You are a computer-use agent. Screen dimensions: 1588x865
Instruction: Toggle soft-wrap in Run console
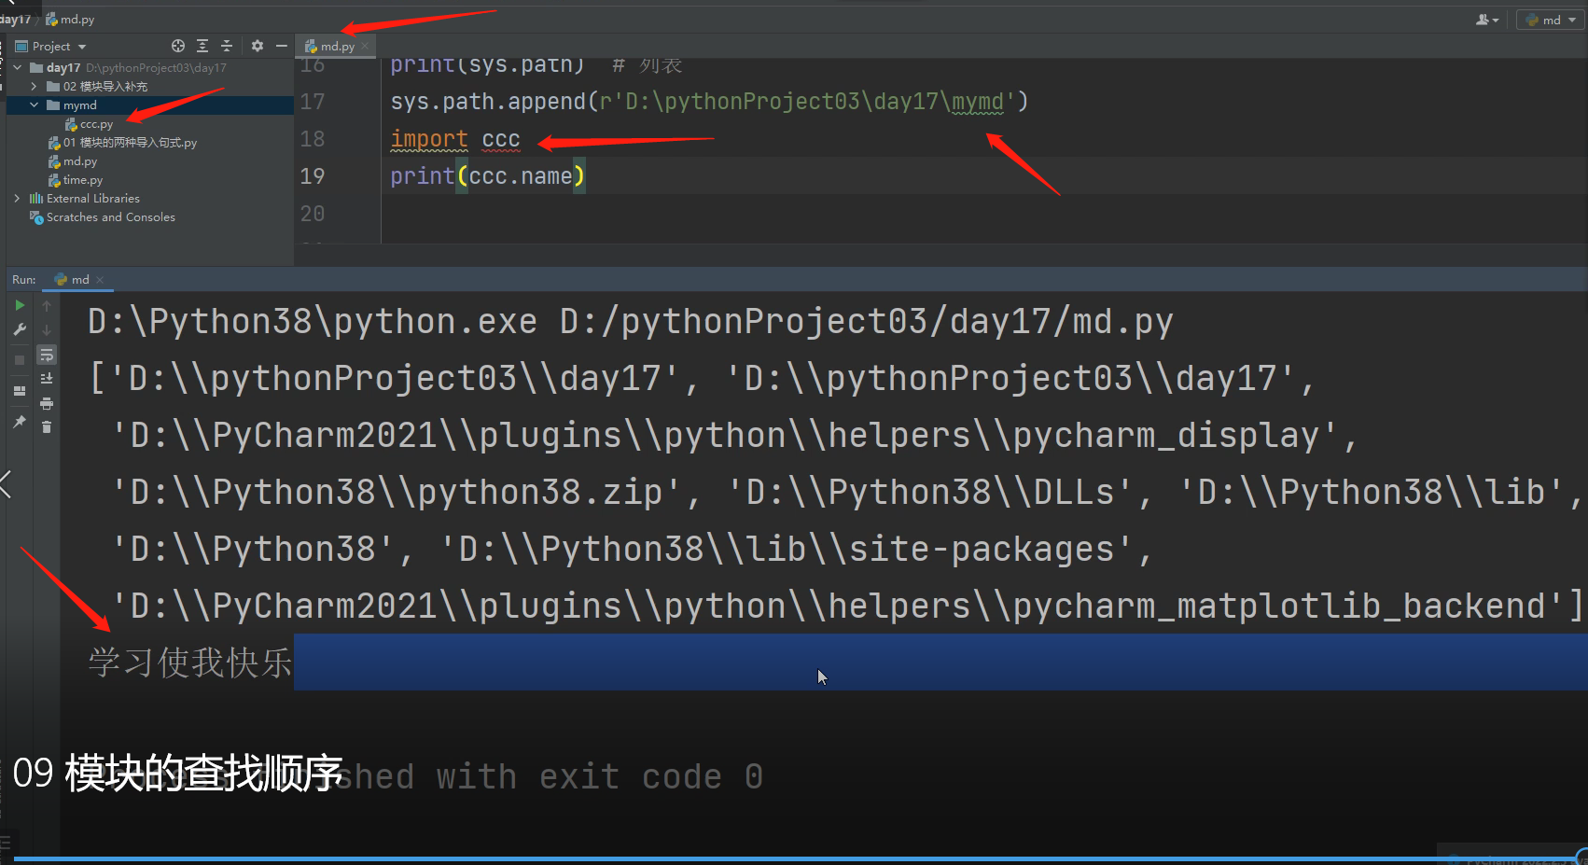click(x=47, y=355)
